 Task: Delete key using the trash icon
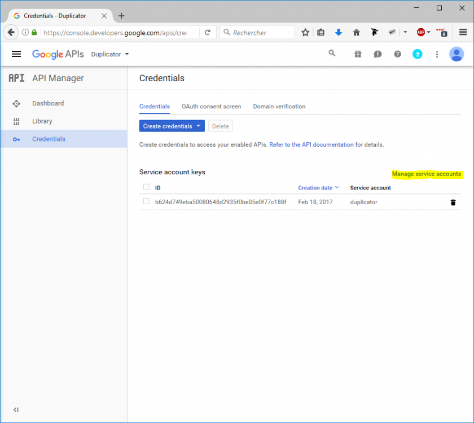click(x=453, y=202)
